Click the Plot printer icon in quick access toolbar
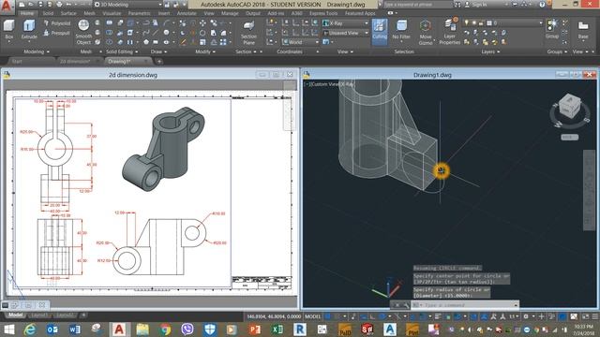Viewport: 600px width, 337px height. [59, 5]
